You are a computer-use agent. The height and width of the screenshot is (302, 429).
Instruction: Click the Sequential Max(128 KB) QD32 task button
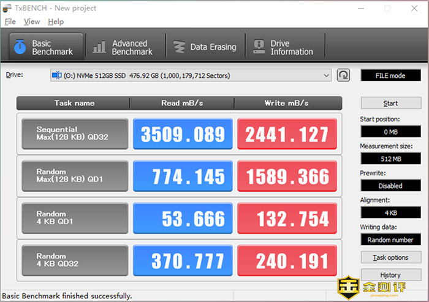point(75,134)
